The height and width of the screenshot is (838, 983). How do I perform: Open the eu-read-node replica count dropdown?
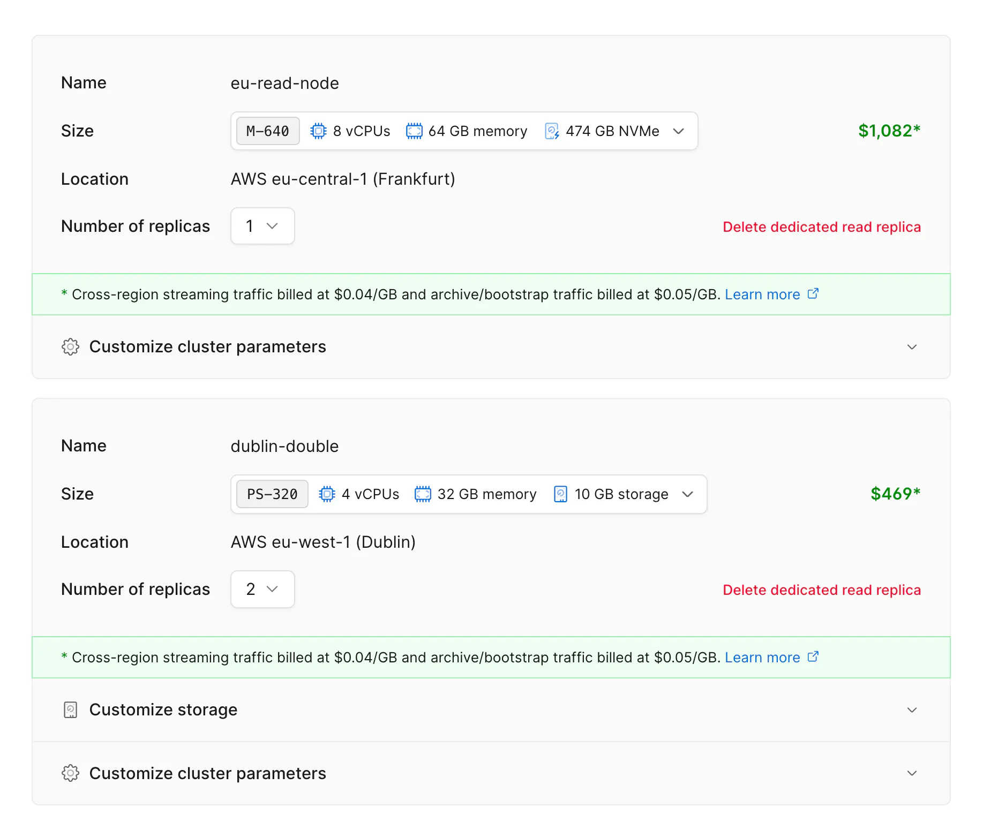click(x=262, y=226)
